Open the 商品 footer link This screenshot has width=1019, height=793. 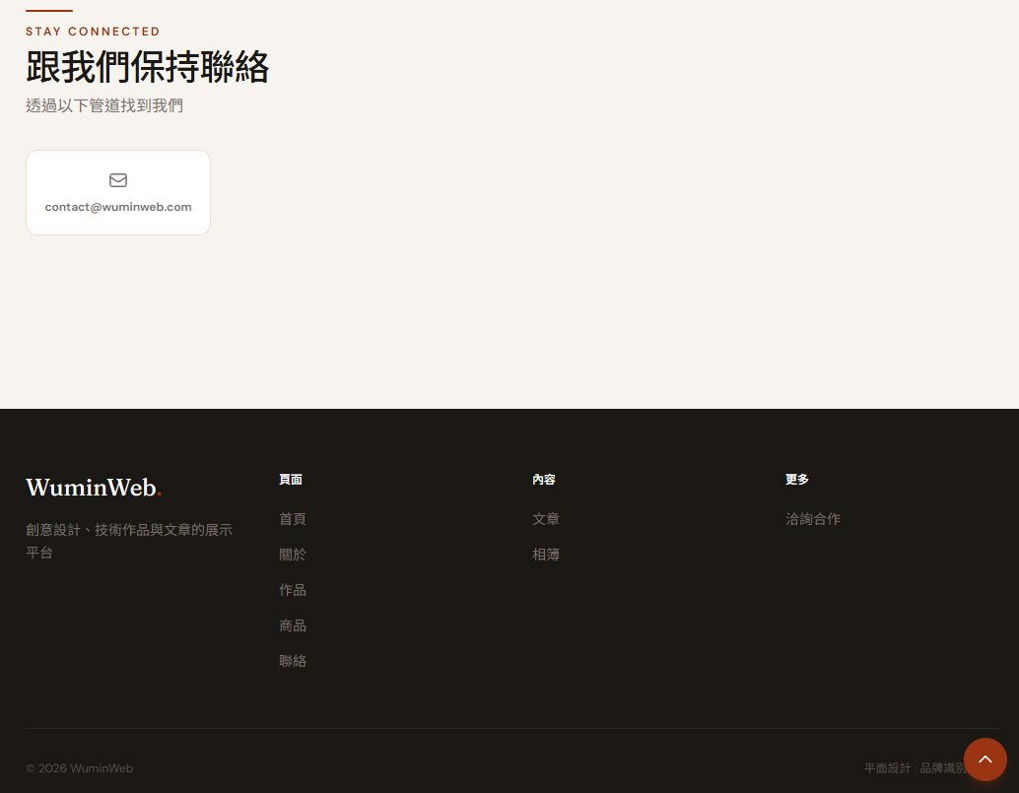point(293,626)
